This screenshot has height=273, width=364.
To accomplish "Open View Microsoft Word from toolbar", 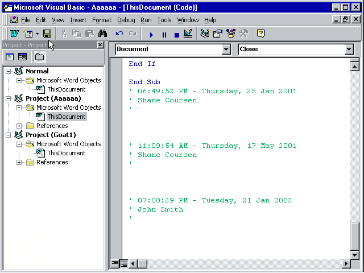I will pos(15,34).
